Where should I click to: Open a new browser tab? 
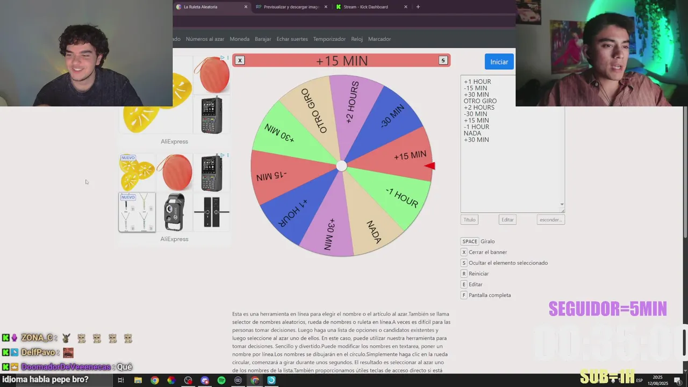point(418,7)
